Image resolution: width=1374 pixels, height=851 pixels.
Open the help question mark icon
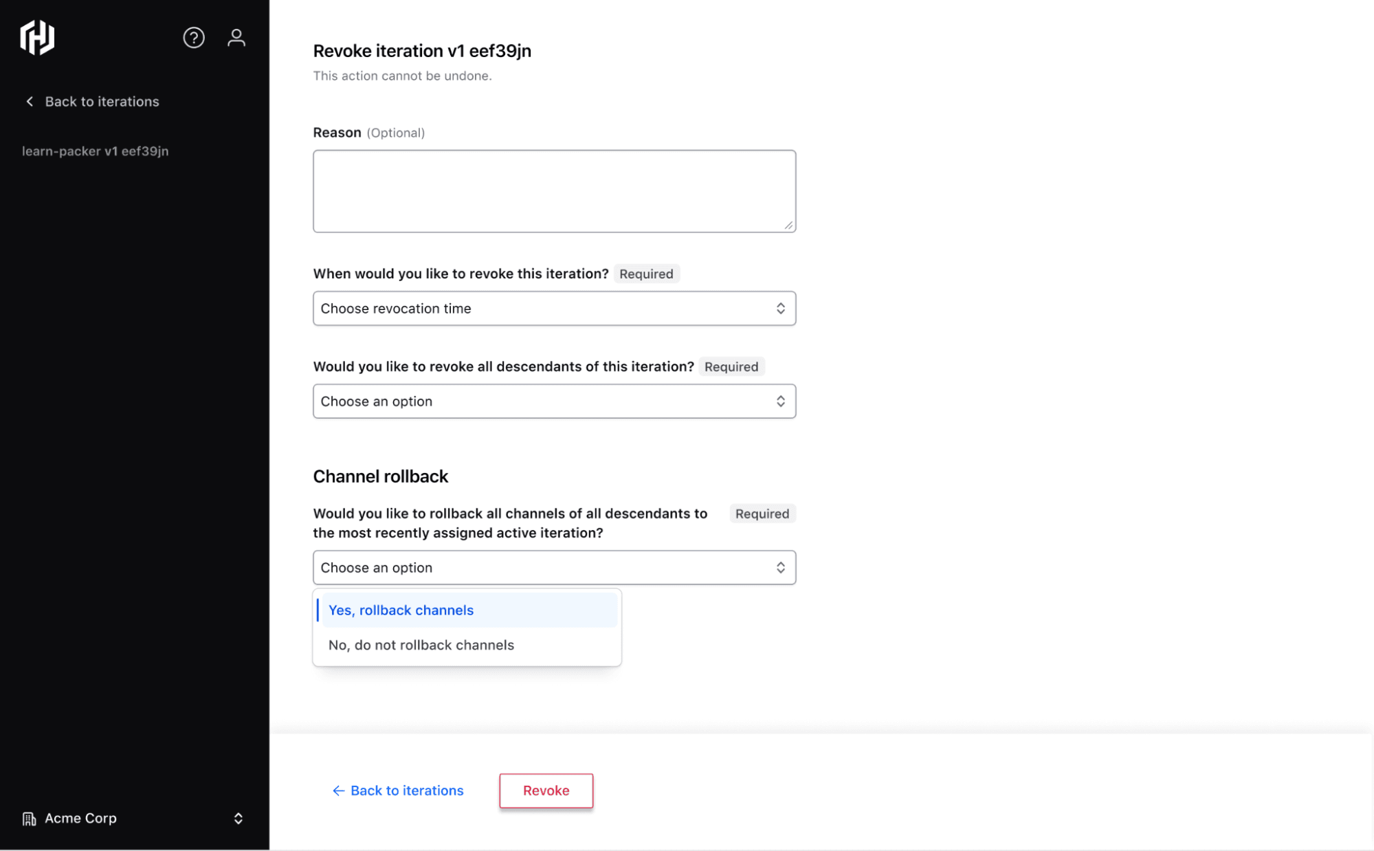pos(194,37)
